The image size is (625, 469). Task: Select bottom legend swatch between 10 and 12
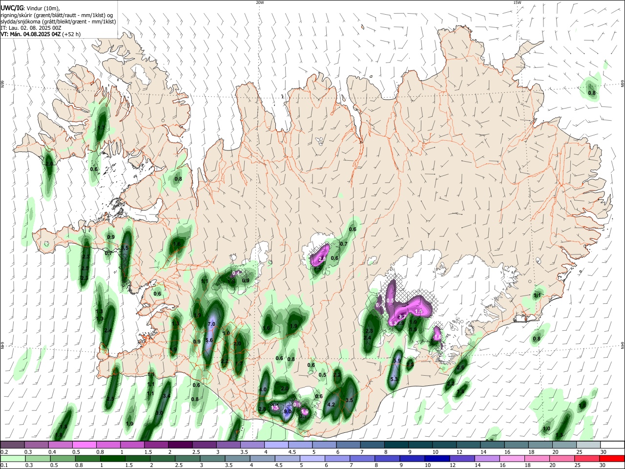coord(437,458)
